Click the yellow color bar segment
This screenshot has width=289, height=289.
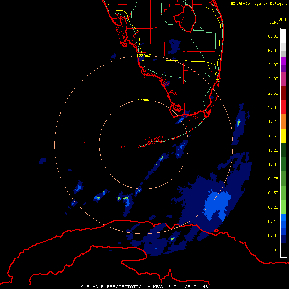coord(284,136)
